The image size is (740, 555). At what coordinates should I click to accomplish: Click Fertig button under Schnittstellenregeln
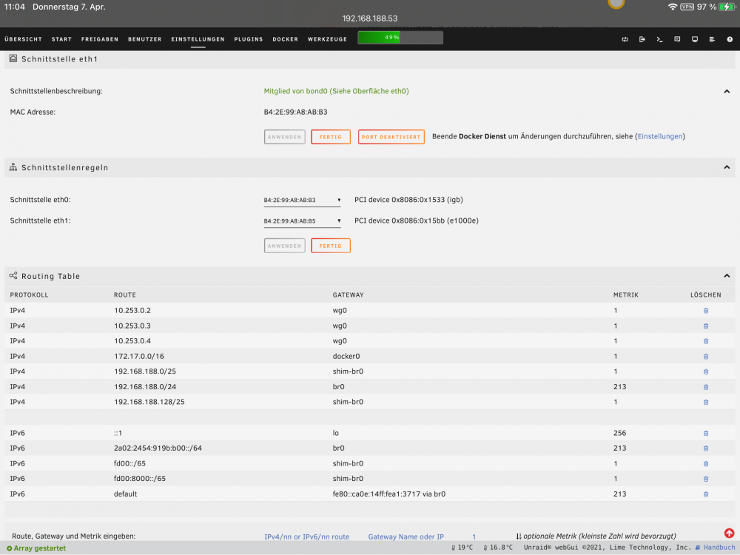[x=330, y=246]
